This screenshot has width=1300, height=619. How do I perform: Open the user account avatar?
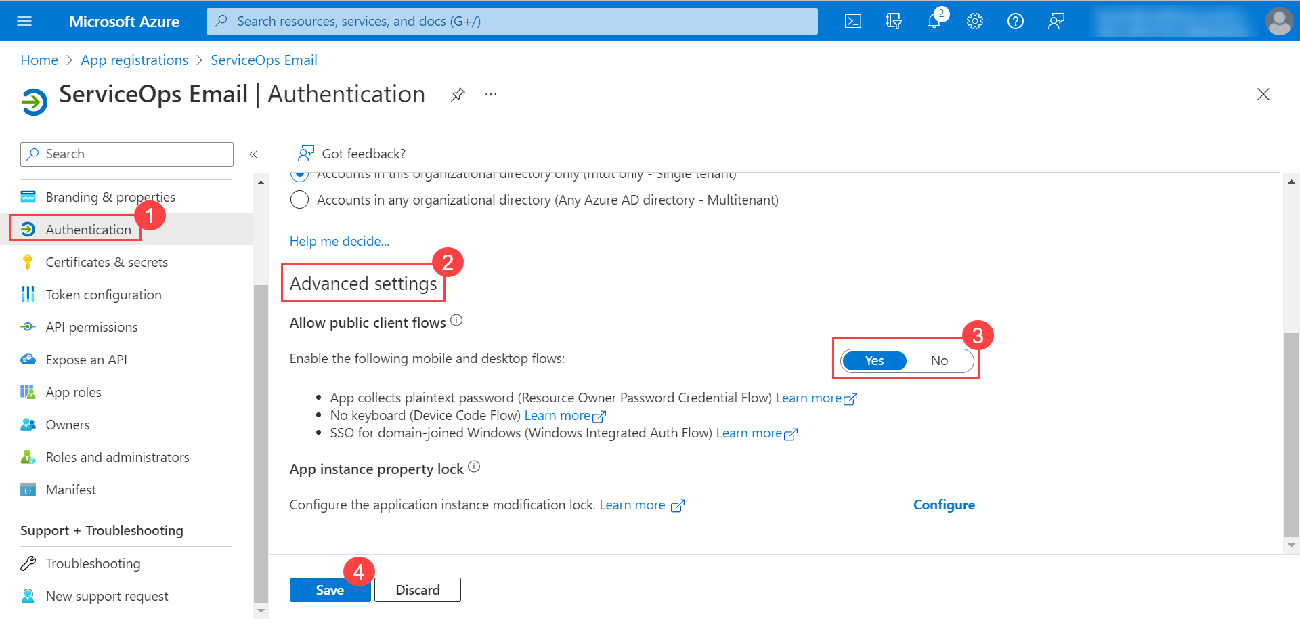tap(1279, 21)
